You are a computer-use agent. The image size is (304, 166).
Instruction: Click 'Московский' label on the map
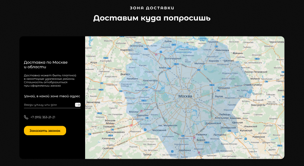[159, 130]
